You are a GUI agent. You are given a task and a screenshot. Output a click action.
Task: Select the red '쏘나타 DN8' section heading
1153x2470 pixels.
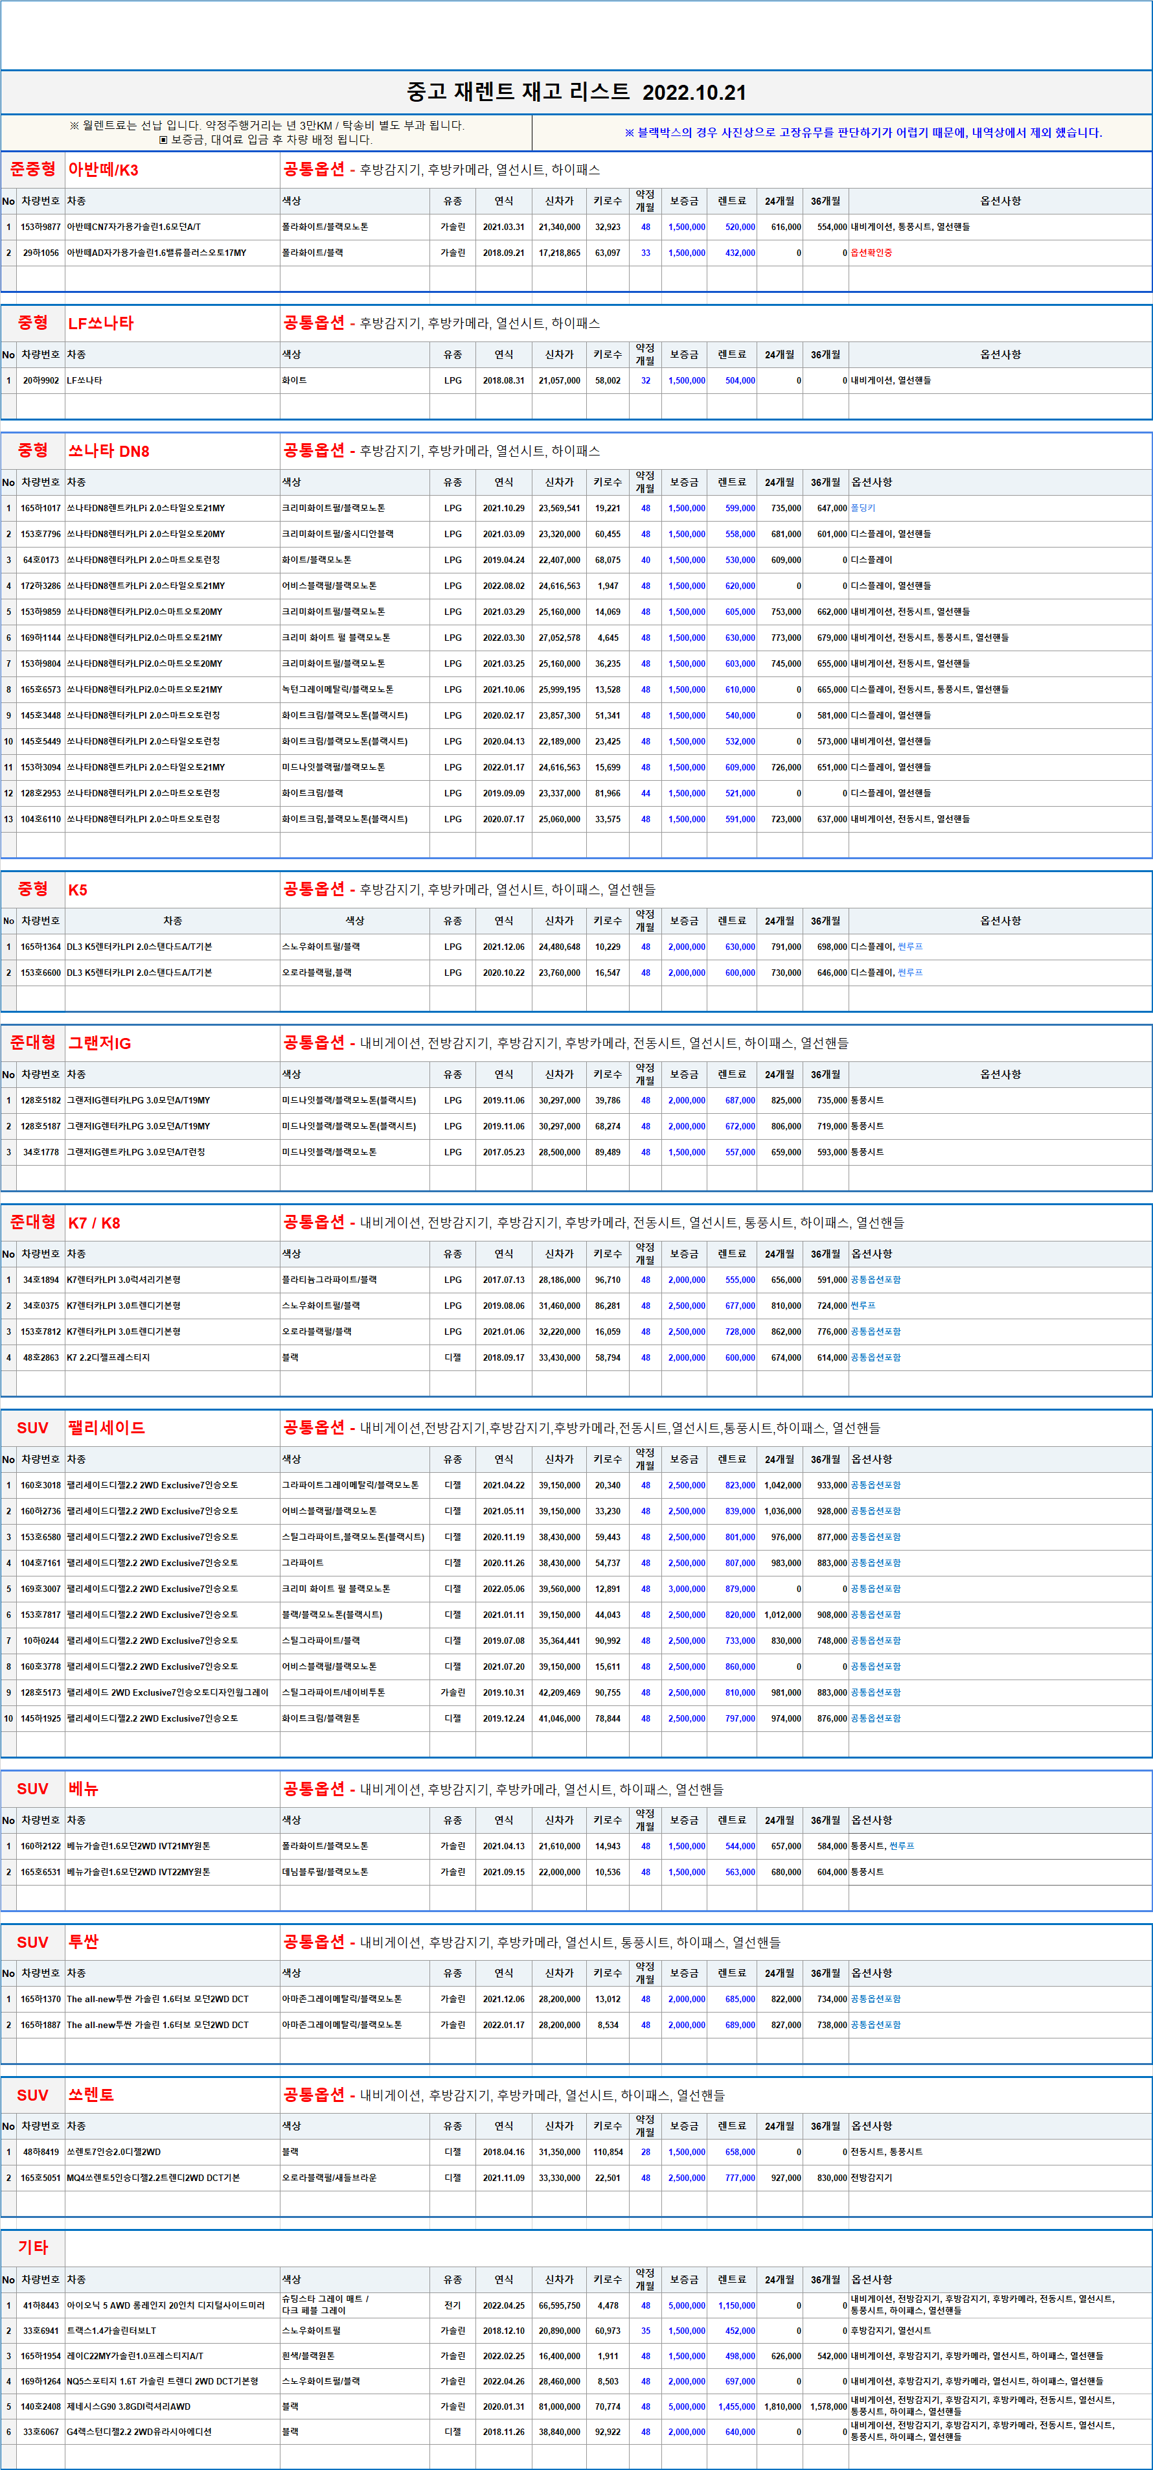[x=108, y=451]
